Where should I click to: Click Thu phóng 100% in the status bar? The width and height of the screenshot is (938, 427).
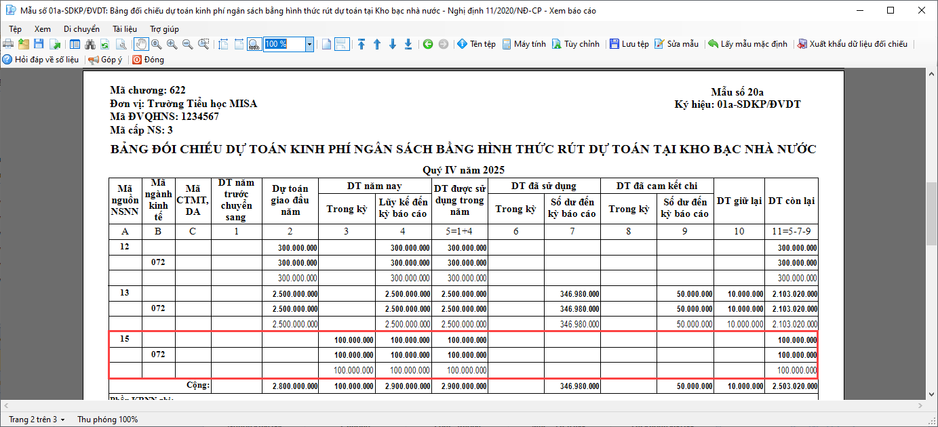(x=107, y=420)
